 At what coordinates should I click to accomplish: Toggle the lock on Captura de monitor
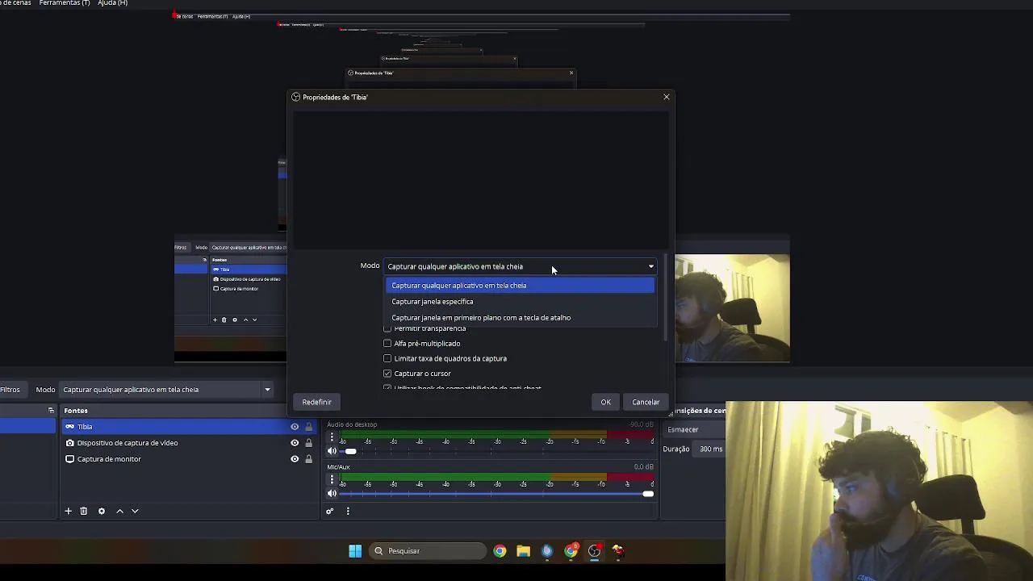308,459
